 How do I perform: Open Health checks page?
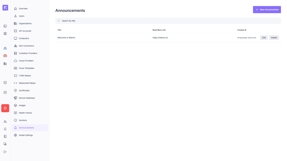point(25,113)
